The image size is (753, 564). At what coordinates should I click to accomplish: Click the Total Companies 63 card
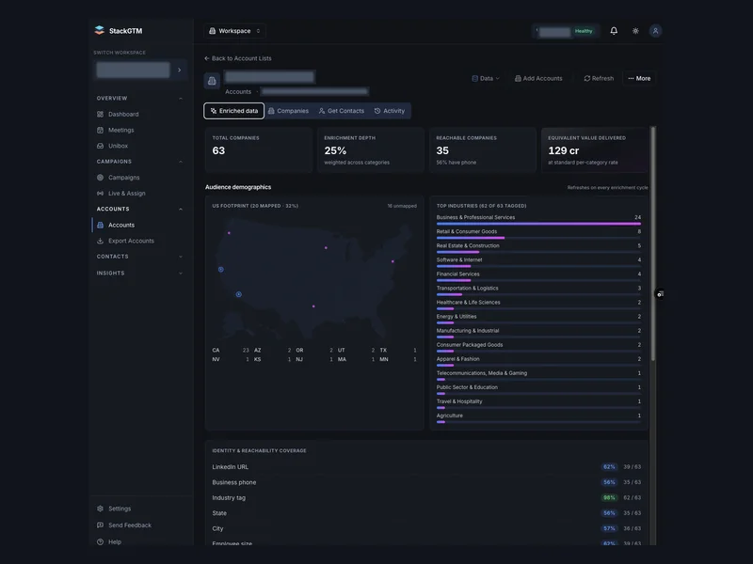click(x=259, y=150)
